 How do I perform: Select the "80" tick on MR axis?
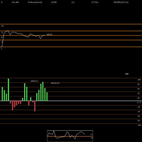pyautogui.click(x=139, y=84)
